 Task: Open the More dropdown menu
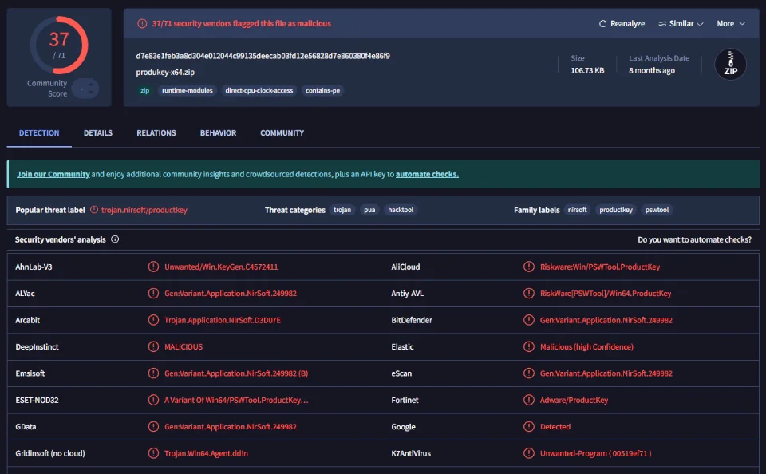[731, 23]
